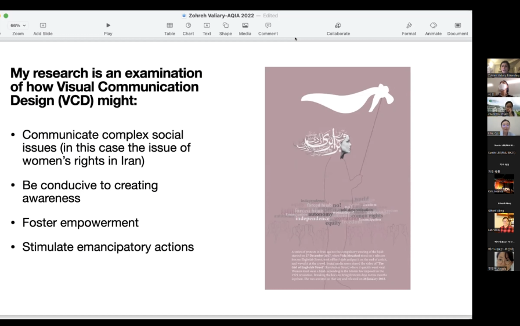Click the 'Be conducive to creating awareness' bullet
Image resolution: width=520 pixels, height=326 pixels.
pyautogui.click(x=90, y=192)
